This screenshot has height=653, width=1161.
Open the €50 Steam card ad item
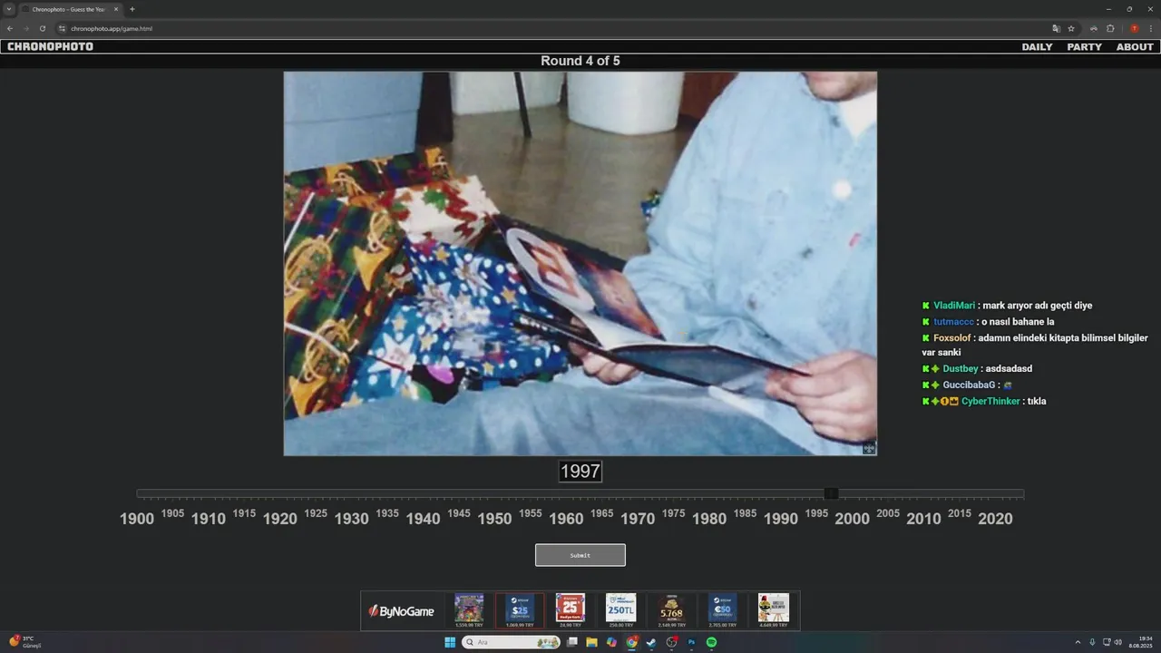click(x=723, y=610)
